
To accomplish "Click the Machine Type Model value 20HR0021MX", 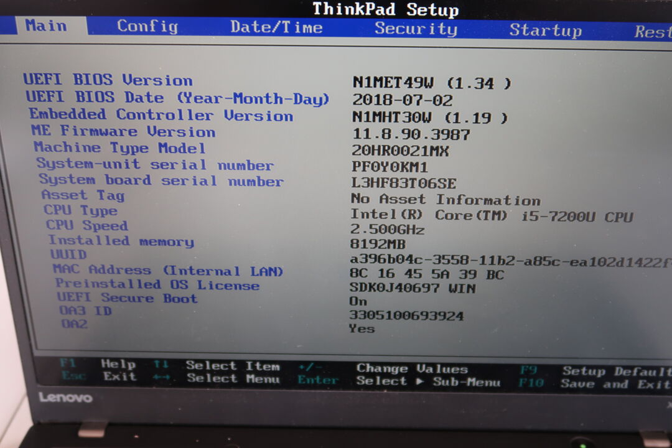I will tap(400, 151).
